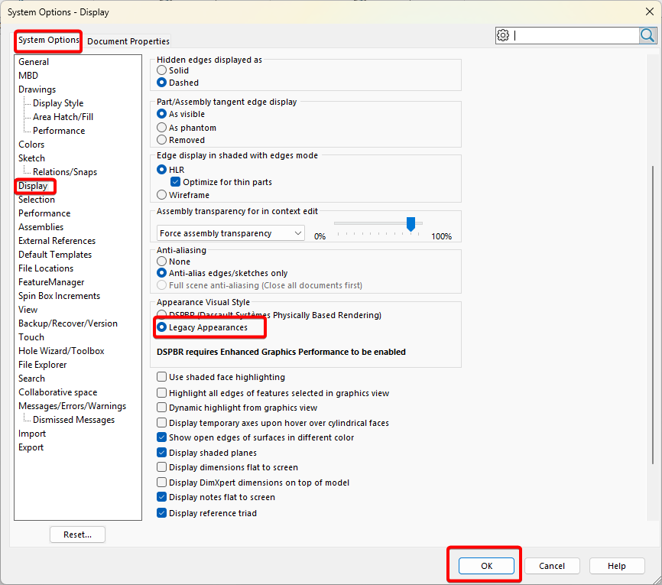This screenshot has height=585, width=662.
Task: Open the search options gear icon
Action: coord(503,35)
